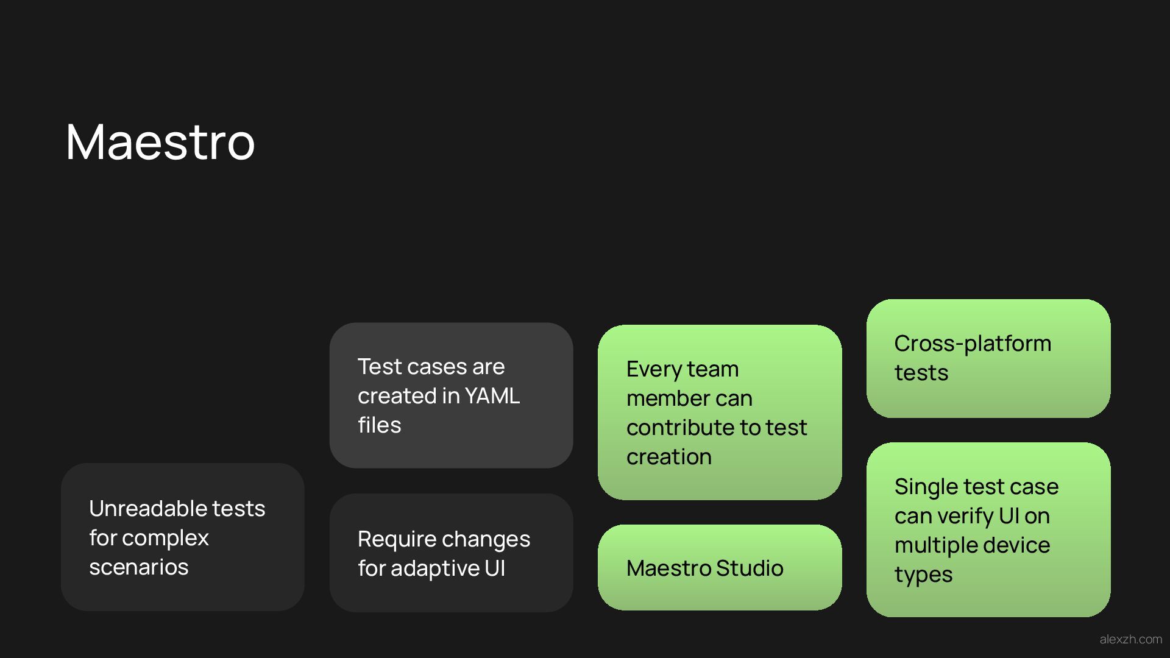Click the word "YAML" in the gray card
Image resolution: width=1170 pixels, height=658 pixels.
click(492, 396)
